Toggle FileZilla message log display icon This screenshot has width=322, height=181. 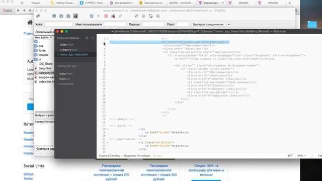(54, 16)
